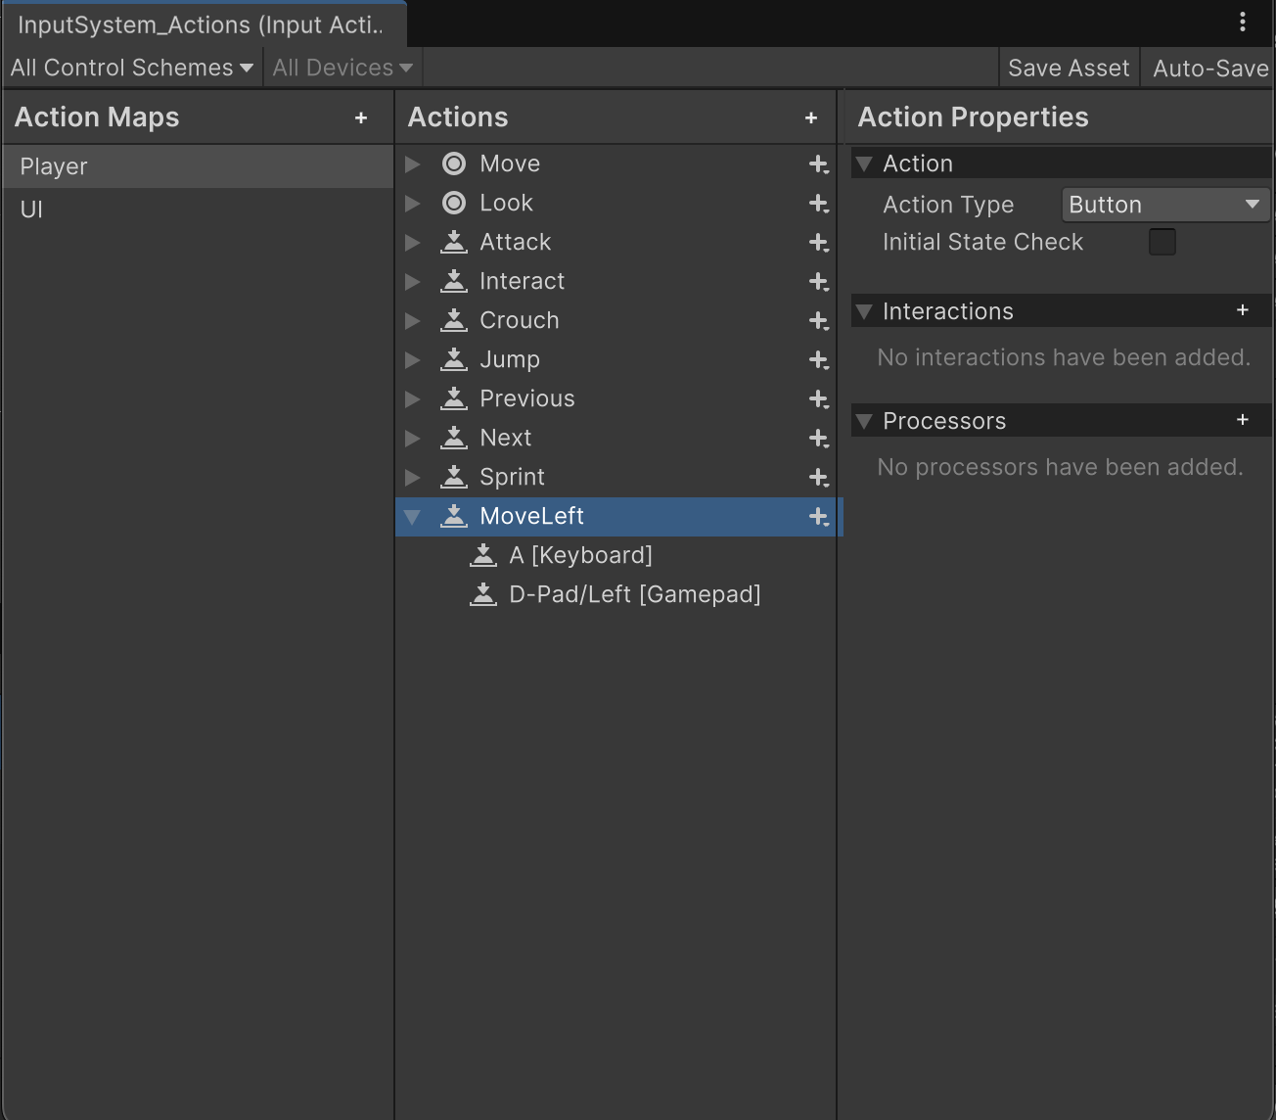Add a binding to the Move action
This screenshot has height=1120, width=1276.
click(x=818, y=163)
